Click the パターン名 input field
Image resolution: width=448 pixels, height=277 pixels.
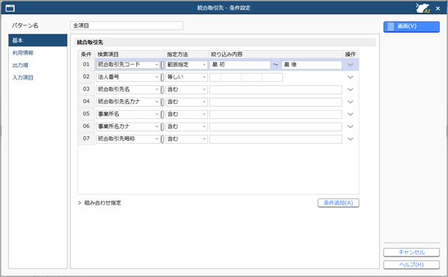point(126,25)
